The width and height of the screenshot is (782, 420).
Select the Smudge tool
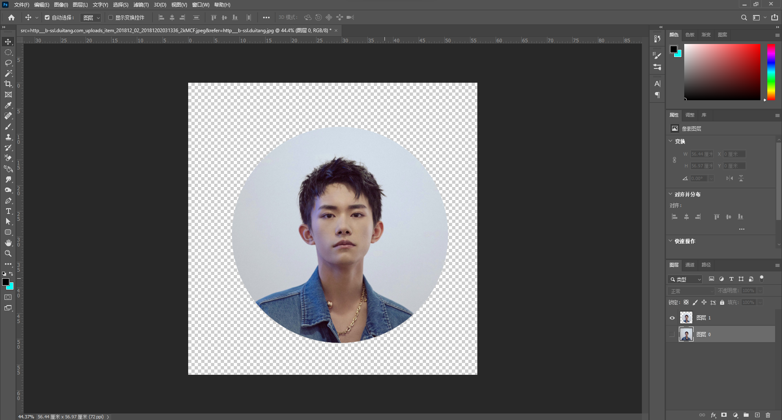pos(8,179)
